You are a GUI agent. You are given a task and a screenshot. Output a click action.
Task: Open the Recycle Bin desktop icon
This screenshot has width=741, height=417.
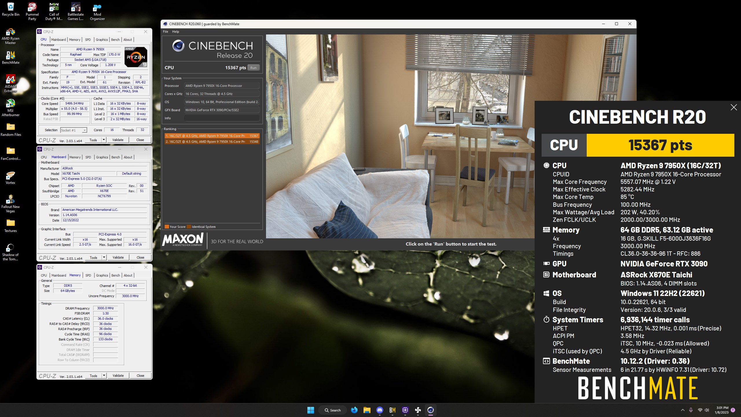coord(11,9)
